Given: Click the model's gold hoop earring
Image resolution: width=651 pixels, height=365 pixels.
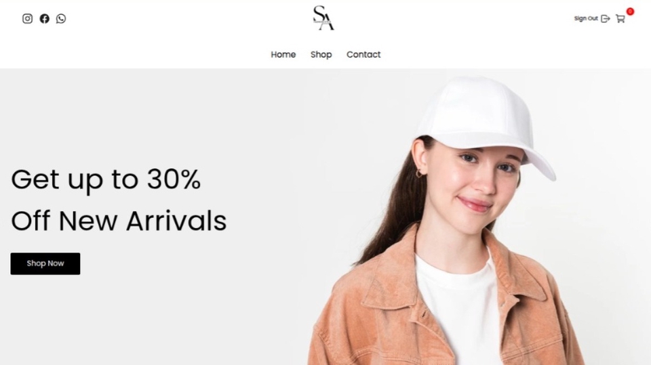Looking at the screenshot, I should pyautogui.click(x=419, y=173).
